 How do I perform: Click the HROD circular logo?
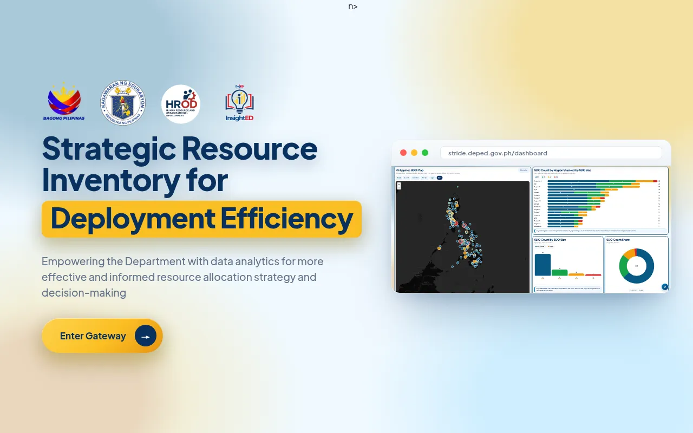pyautogui.click(x=181, y=104)
